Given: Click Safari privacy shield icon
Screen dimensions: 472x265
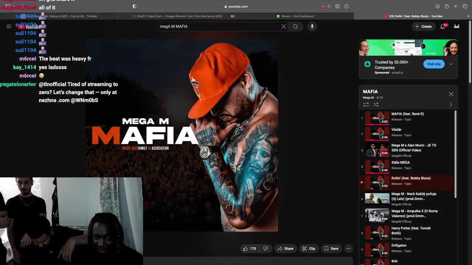Looking at the screenshot, I should [x=134, y=6].
